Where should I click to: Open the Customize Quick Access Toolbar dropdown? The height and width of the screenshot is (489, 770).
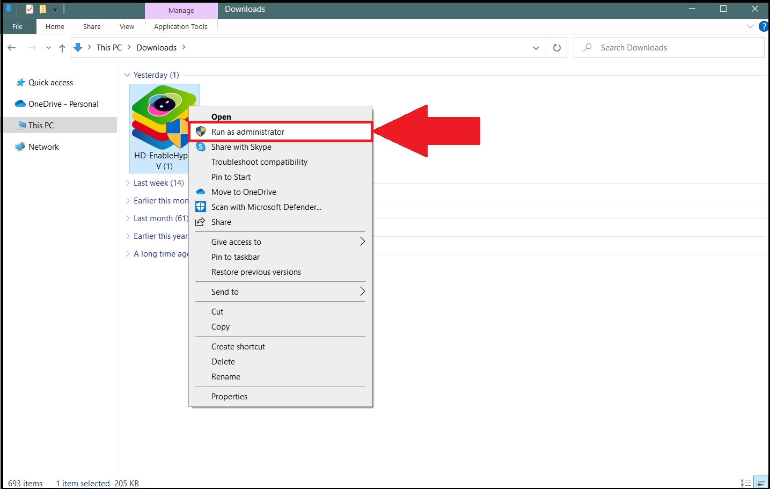(x=55, y=9)
